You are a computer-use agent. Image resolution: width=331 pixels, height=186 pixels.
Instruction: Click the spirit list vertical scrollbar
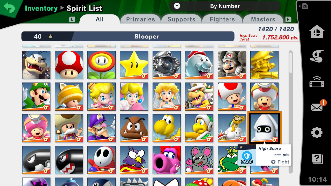click(291, 112)
